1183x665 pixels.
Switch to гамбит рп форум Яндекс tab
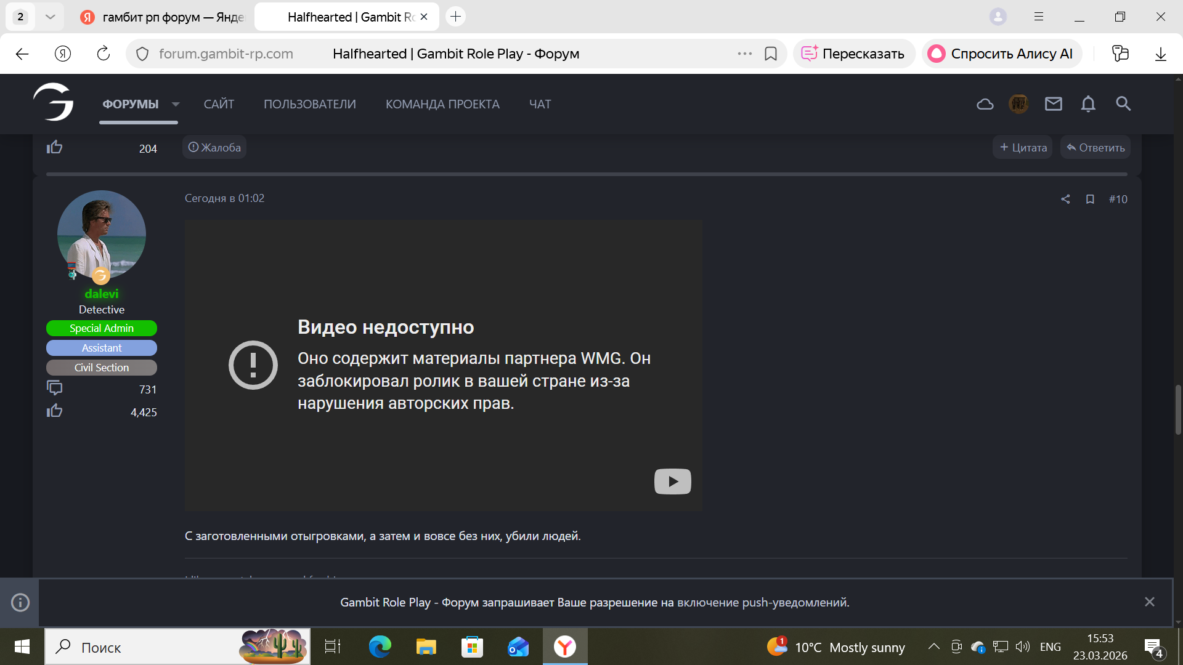[x=163, y=17]
